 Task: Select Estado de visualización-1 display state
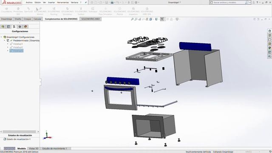[x=19, y=139]
